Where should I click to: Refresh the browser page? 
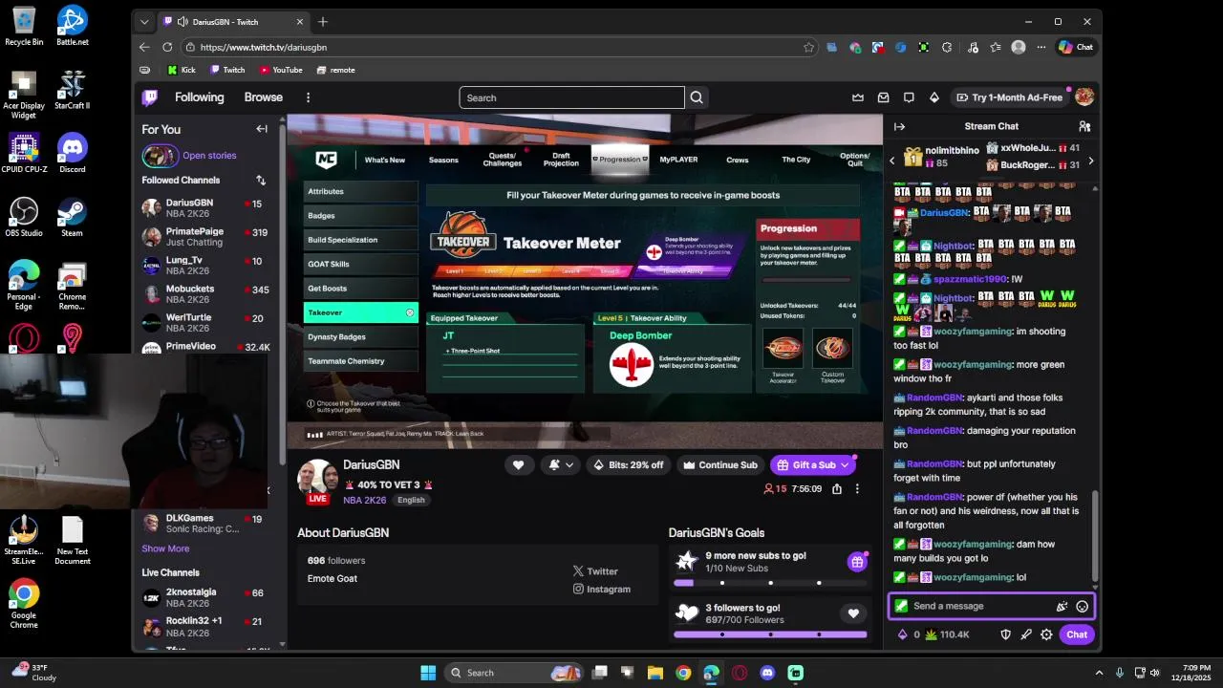pos(167,47)
